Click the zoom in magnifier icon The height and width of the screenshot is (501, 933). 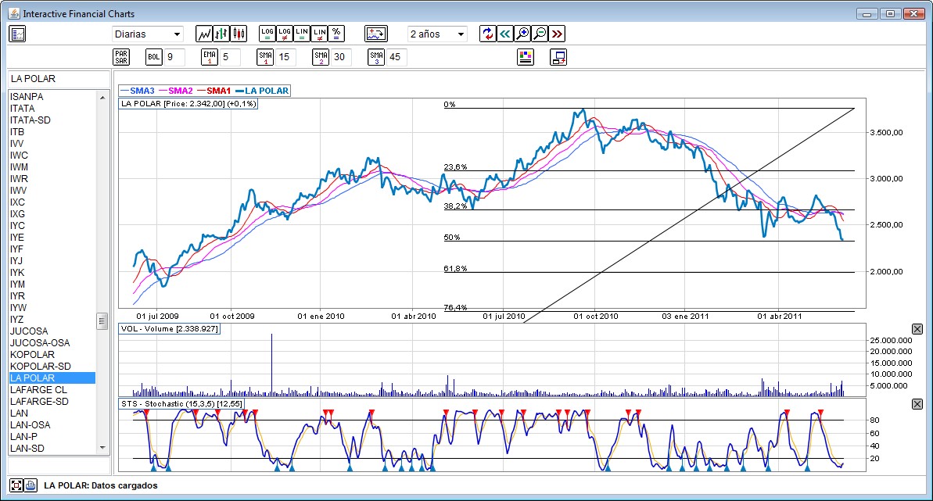point(522,34)
